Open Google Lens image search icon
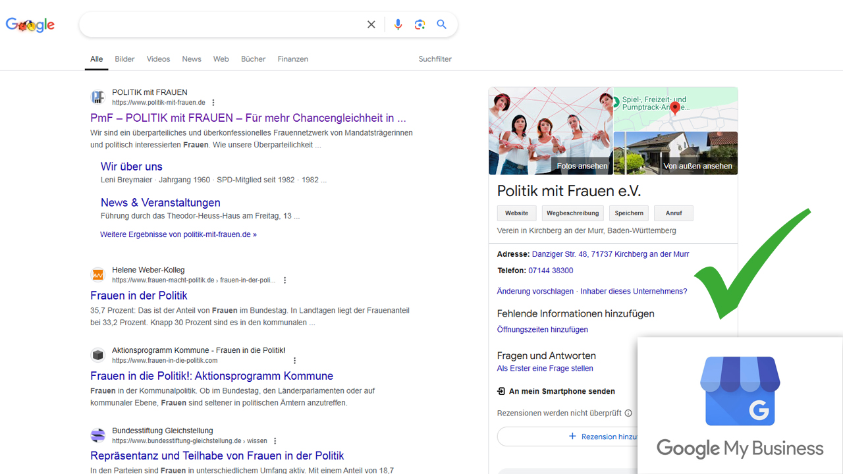The height and width of the screenshot is (474, 843). tap(420, 24)
